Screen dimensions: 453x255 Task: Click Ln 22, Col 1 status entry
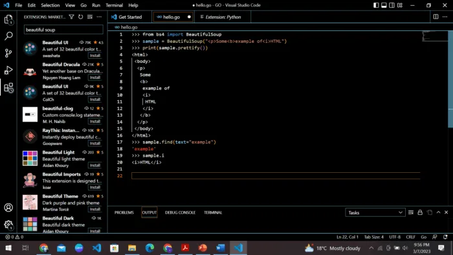(x=348, y=237)
